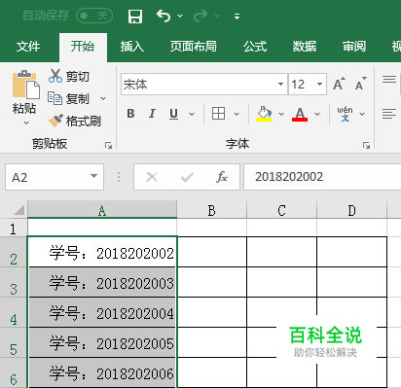Open the 复制 copy options dropdown
The height and width of the screenshot is (388, 401).
pos(103,98)
